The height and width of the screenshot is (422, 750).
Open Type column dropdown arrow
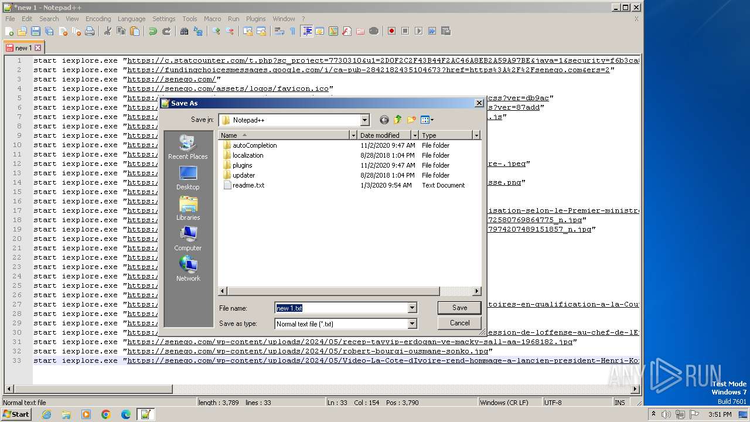[x=476, y=135]
